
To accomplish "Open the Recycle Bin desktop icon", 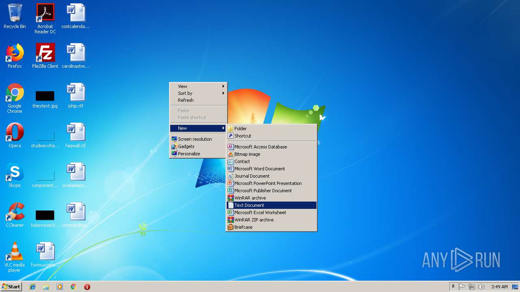I will 15,16.
